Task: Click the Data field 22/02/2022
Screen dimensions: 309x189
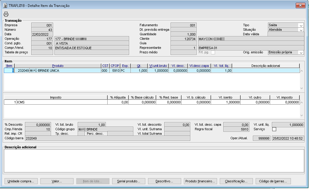Action: [x=42, y=34]
